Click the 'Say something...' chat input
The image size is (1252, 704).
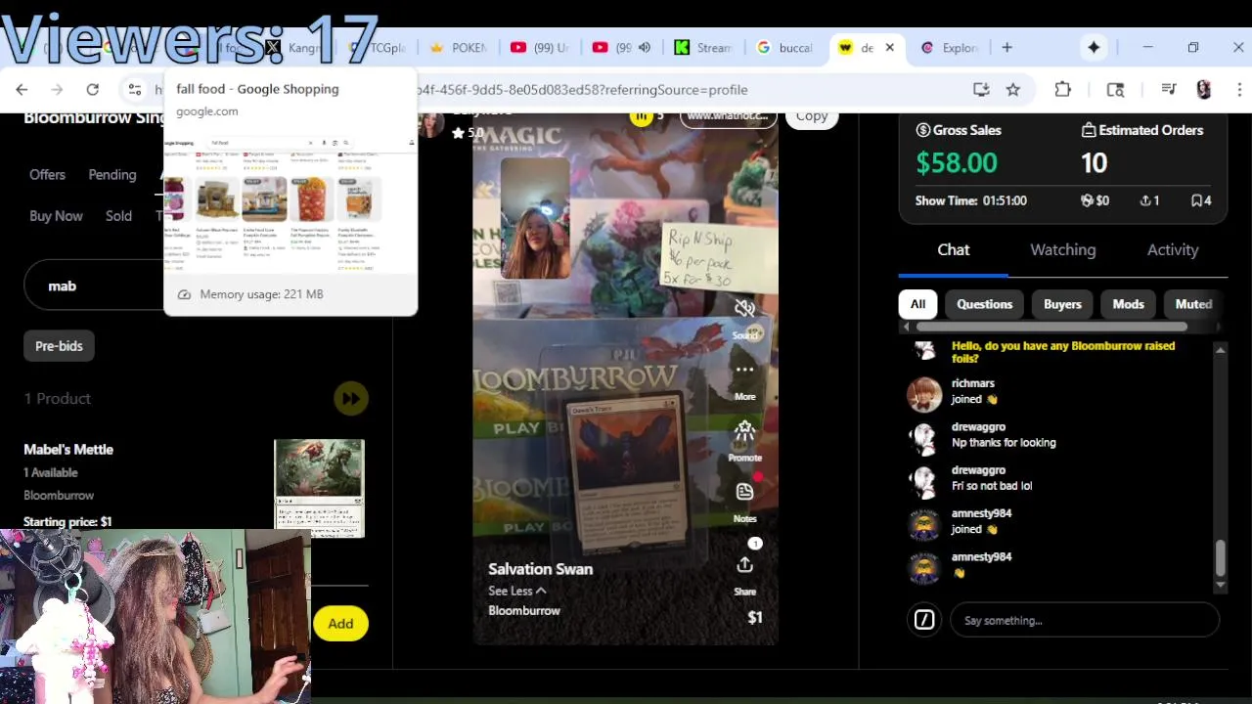point(1085,620)
